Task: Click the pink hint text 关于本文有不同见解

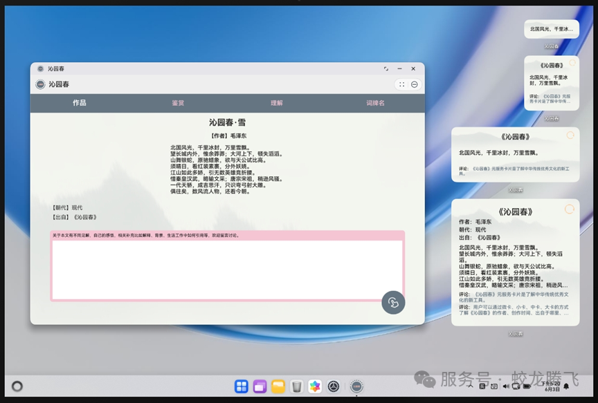Action: [145, 236]
